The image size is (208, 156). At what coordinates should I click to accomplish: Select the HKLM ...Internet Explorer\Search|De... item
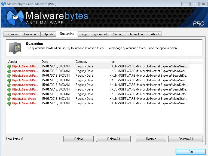coord(149,76)
